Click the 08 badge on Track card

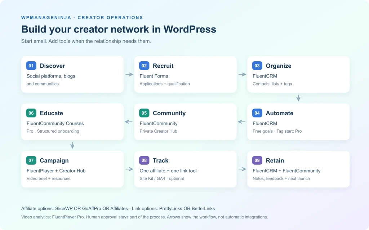click(x=144, y=160)
